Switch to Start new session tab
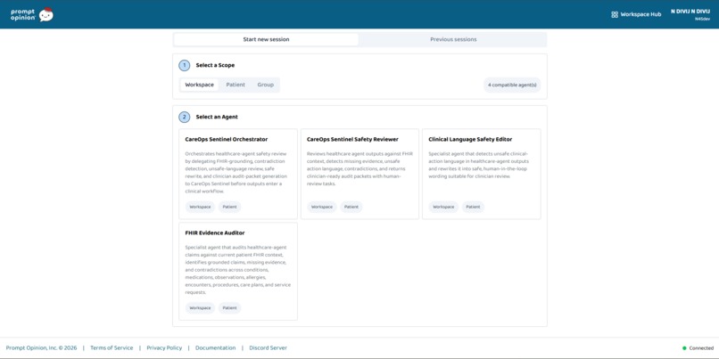This screenshot has width=719, height=359. pyautogui.click(x=266, y=39)
